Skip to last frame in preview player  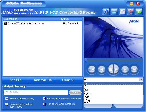[x=134, y=69]
